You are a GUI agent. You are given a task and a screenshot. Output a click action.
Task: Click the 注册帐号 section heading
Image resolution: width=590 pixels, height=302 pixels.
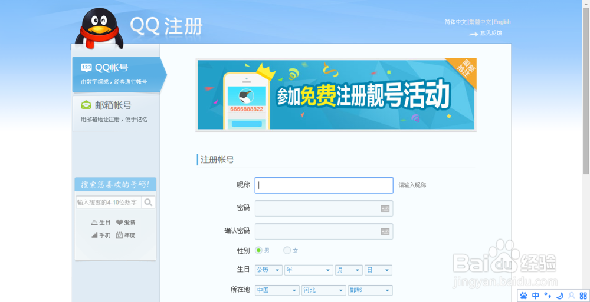(217, 160)
